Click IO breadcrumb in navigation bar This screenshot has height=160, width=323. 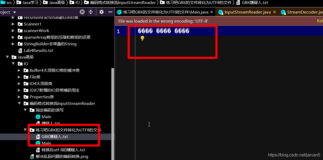tap(78, 3)
